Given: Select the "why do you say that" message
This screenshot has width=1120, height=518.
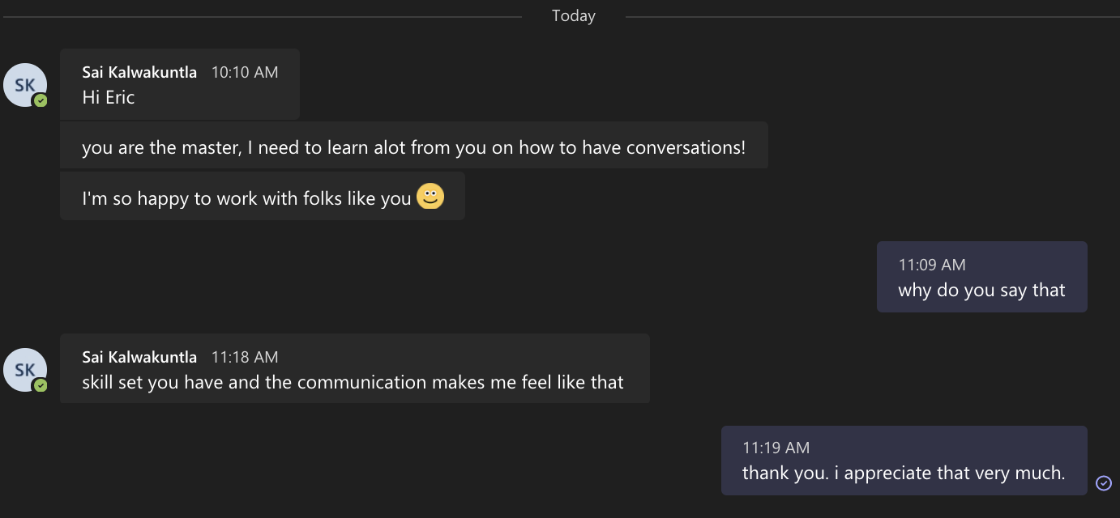Looking at the screenshot, I should click(x=981, y=291).
